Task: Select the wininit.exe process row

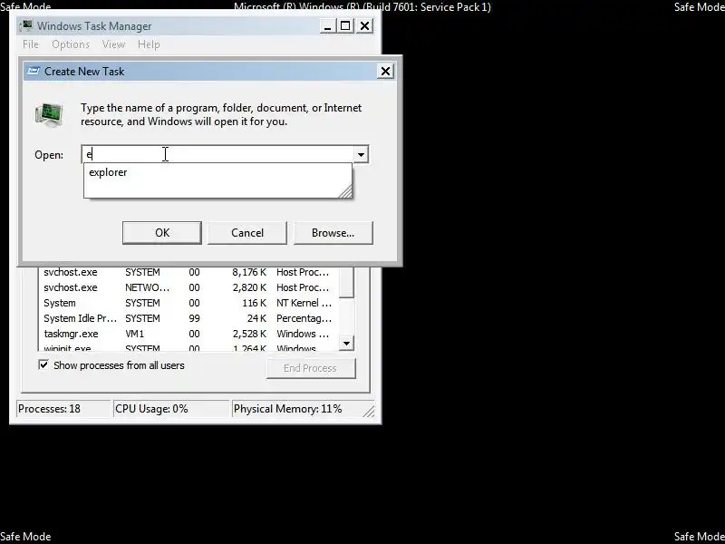Action: [x=188, y=347]
